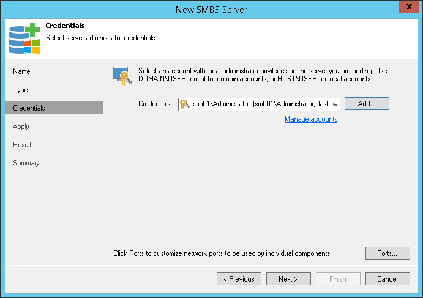Select the Credentials step in sidebar
This screenshot has height=298, width=423.
[x=29, y=108]
